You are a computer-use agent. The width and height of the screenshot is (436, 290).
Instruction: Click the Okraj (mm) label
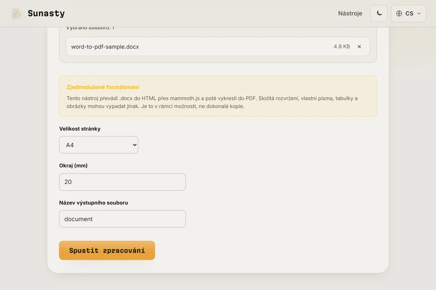coord(73,166)
